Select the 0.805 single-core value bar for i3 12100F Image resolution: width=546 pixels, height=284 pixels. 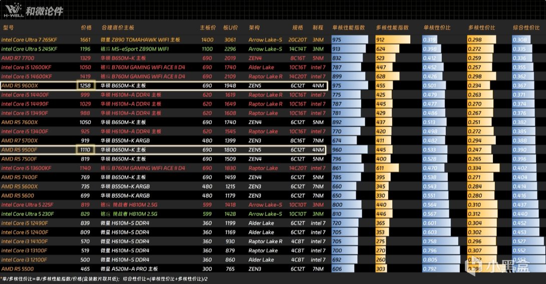pyautogui.click(x=441, y=259)
